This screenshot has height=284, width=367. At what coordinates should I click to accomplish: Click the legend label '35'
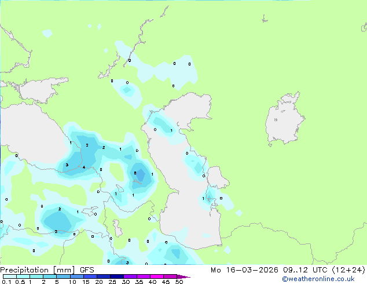[x=139, y=282]
